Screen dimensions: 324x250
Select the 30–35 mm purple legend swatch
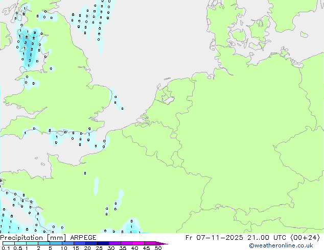pyautogui.click(x=115, y=243)
